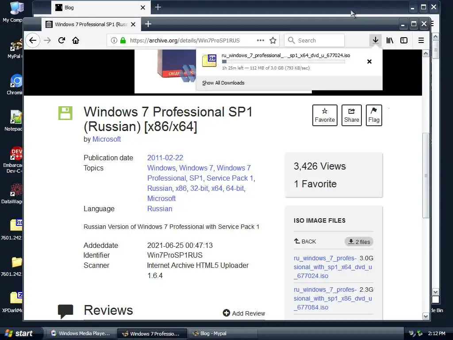Click the page scrollbar down arrow
453x340 pixels.
(426, 316)
